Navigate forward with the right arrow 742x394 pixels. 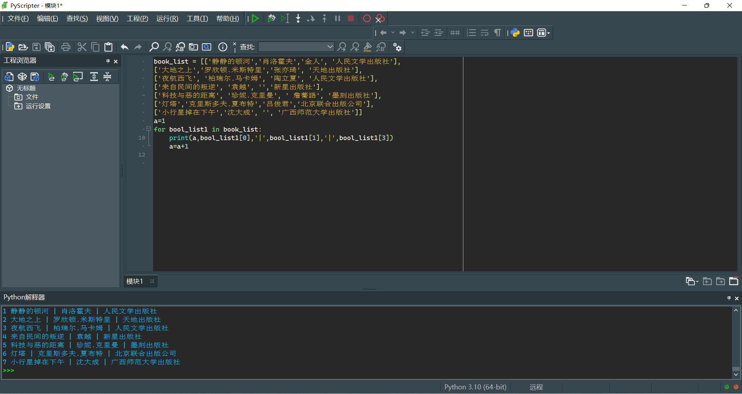pyautogui.click(x=403, y=33)
